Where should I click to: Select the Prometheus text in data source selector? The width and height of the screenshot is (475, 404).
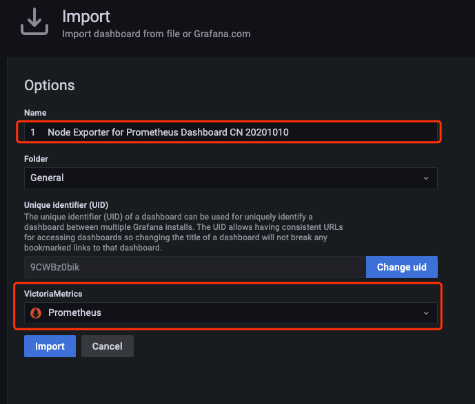pos(74,312)
